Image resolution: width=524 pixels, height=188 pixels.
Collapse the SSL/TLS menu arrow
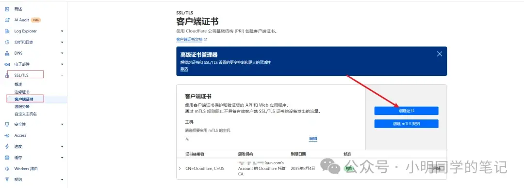(62, 75)
